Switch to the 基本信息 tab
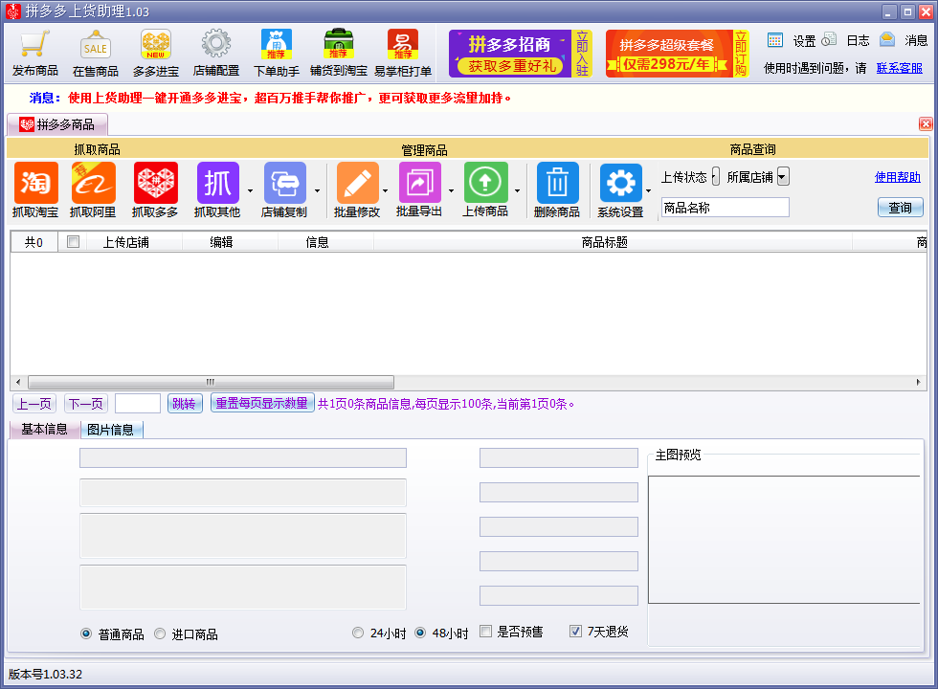 (x=44, y=429)
